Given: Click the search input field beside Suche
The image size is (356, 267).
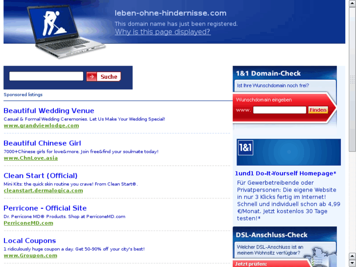Looking at the screenshot, I should click(46, 76).
